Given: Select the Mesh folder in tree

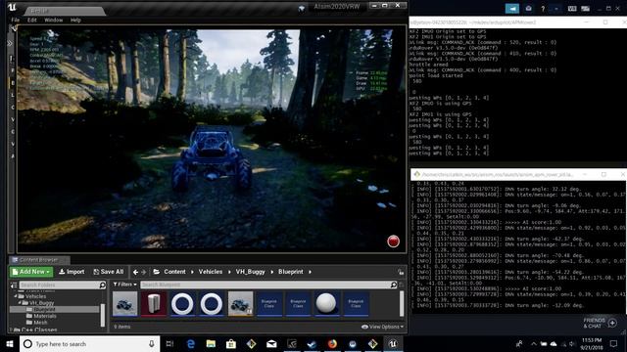Looking at the screenshot, I should tap(37, 323).
